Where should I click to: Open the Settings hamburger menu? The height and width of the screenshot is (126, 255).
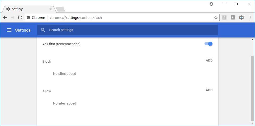coord(9,30)
